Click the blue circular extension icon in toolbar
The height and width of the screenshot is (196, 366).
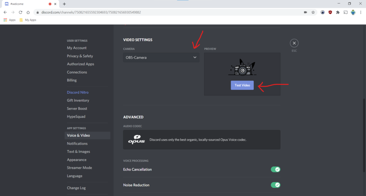(x=322, y=12)
